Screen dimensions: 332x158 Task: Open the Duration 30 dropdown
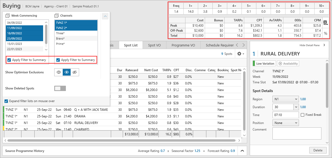[296, 107]
